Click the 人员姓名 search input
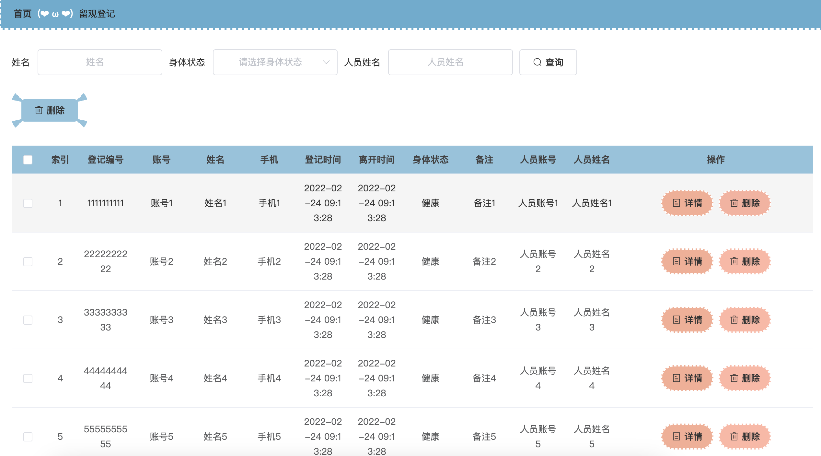 click(x=450, y=62)
